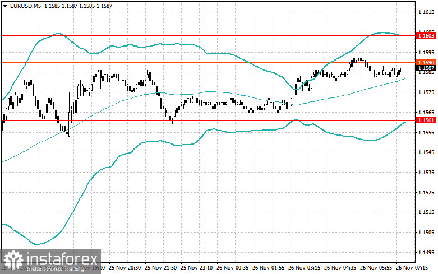Select the 1.1603 red price level label
Viewport: 438px width, 274px height.
point(426,35)
